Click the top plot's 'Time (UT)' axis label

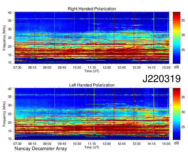(92, 71)
